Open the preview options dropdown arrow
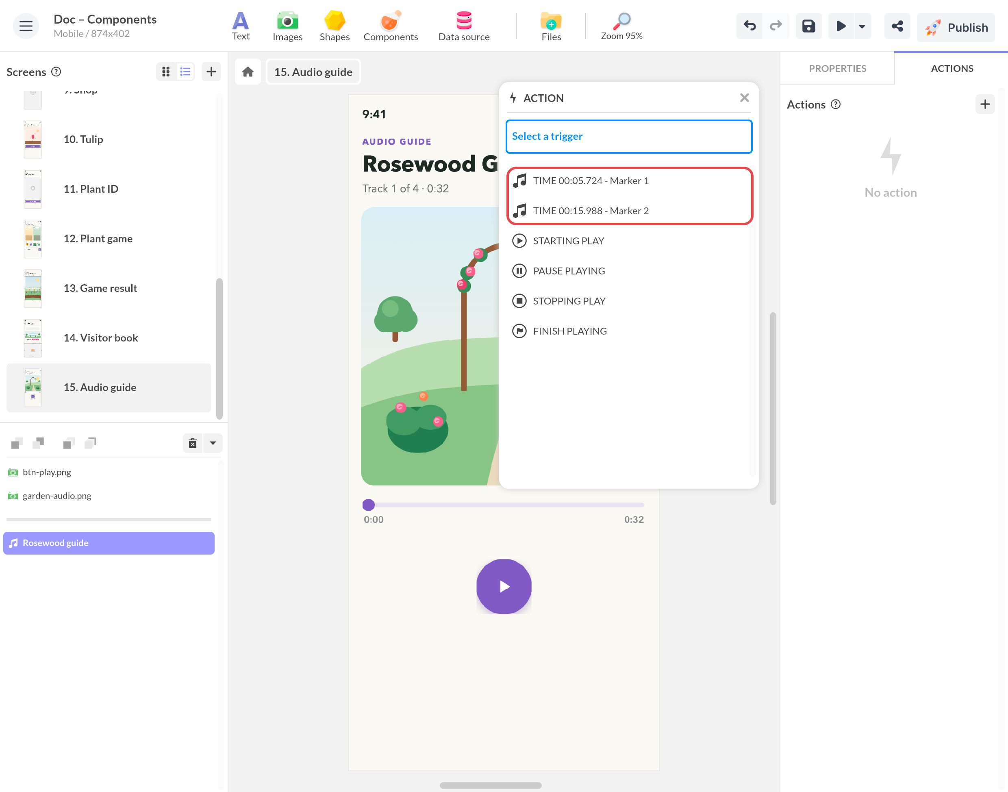This screenshot has height=792, width=1008. (862, 26)
